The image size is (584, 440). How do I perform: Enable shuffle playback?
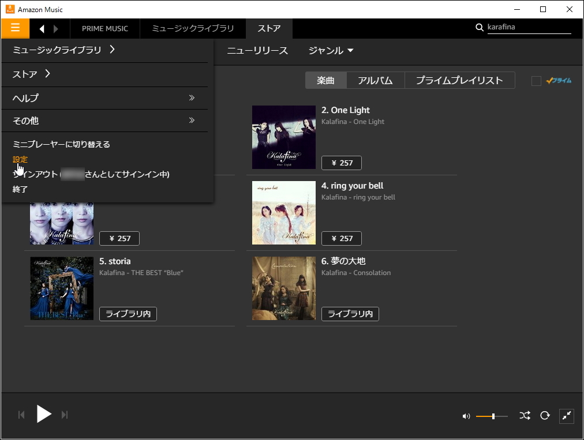[525, 415]
